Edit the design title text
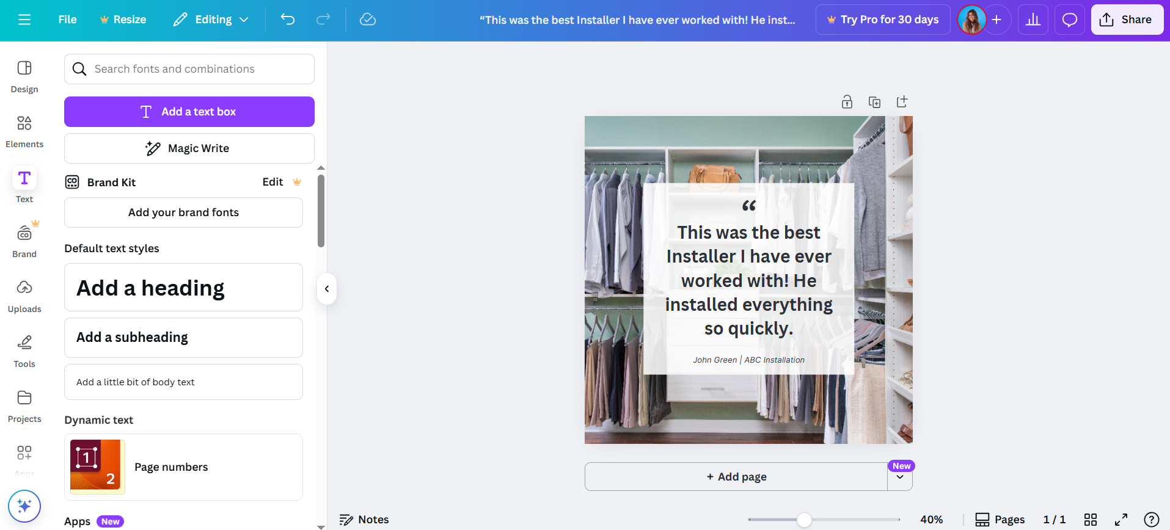The width and height of the screenshot is (1170, 530). [637, 20]
